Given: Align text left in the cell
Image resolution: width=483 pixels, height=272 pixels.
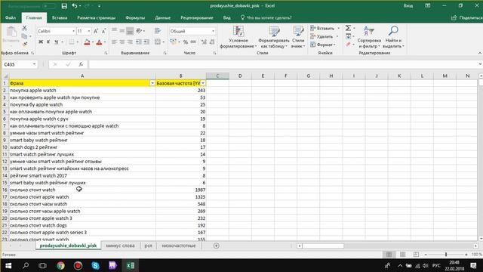Looking at the screenshot, I should (x=114, y=42).
